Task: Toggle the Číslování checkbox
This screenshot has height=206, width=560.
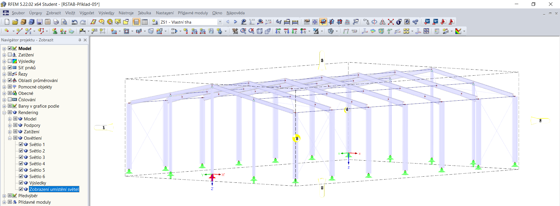Action: click(x=10, y=100)
